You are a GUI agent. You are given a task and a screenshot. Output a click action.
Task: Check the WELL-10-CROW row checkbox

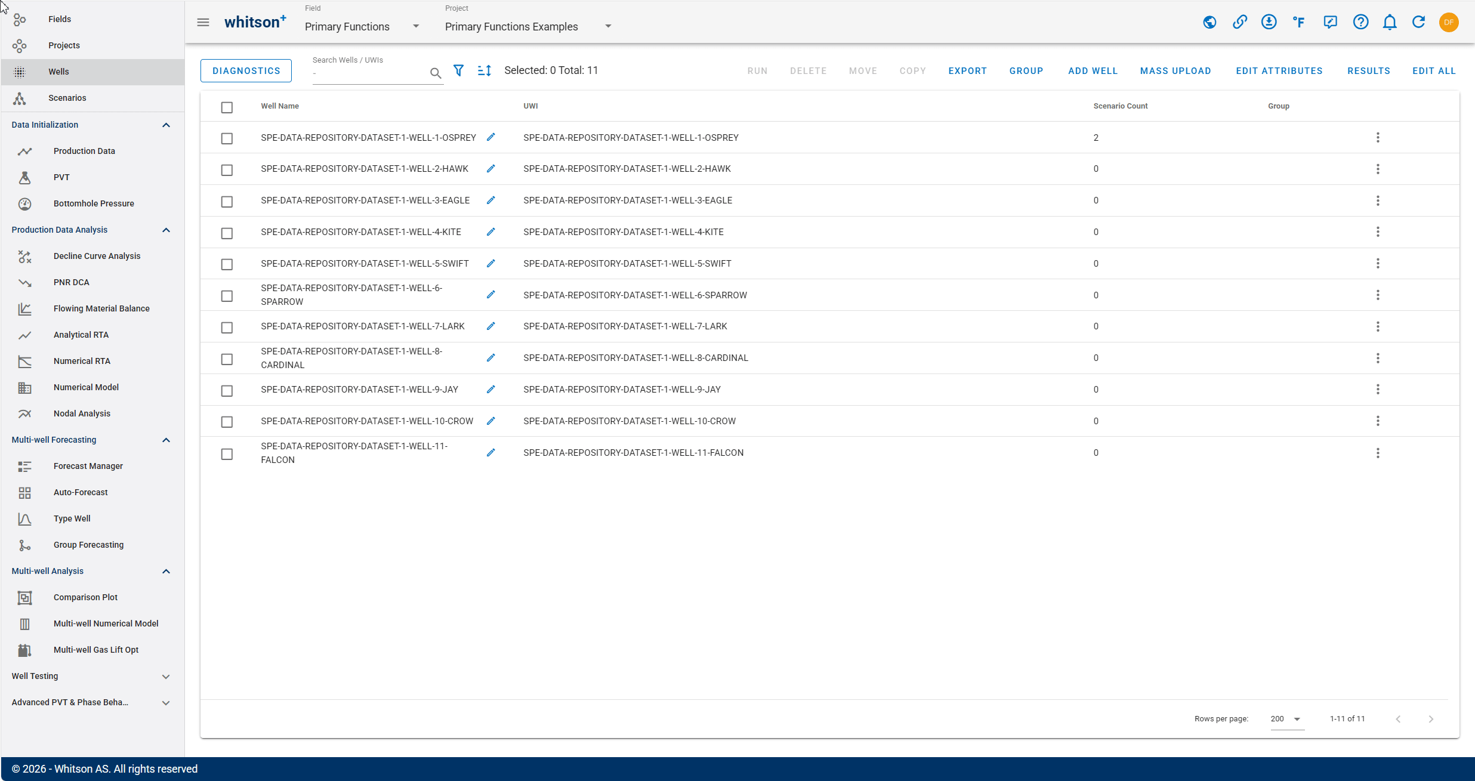point(227,422)
